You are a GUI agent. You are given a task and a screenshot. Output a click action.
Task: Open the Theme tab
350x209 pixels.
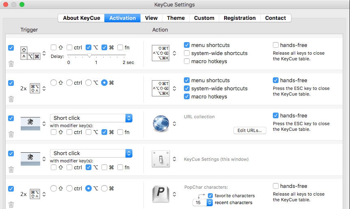coord(176,18)
